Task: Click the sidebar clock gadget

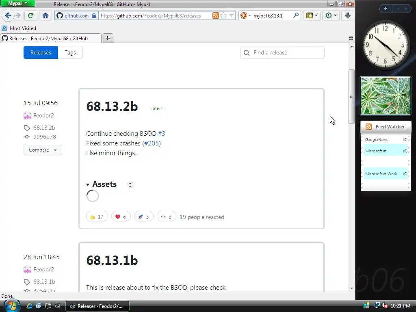Action: (x=386, y=45)
